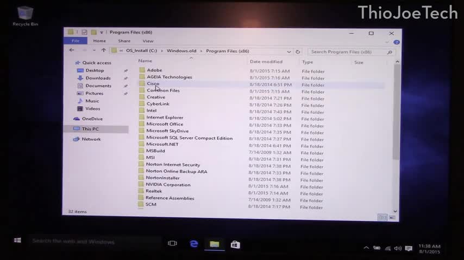Click the file list vertical scrollbar
Screen dimensions: 464x260
pyautogui.click(x=397, y=112)
